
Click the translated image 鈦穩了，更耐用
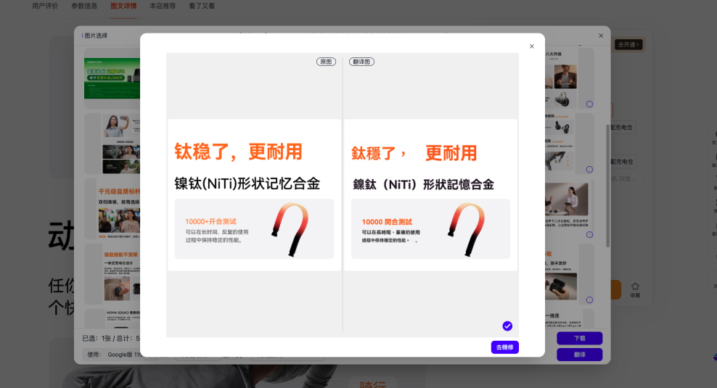(x=431, y=195)
